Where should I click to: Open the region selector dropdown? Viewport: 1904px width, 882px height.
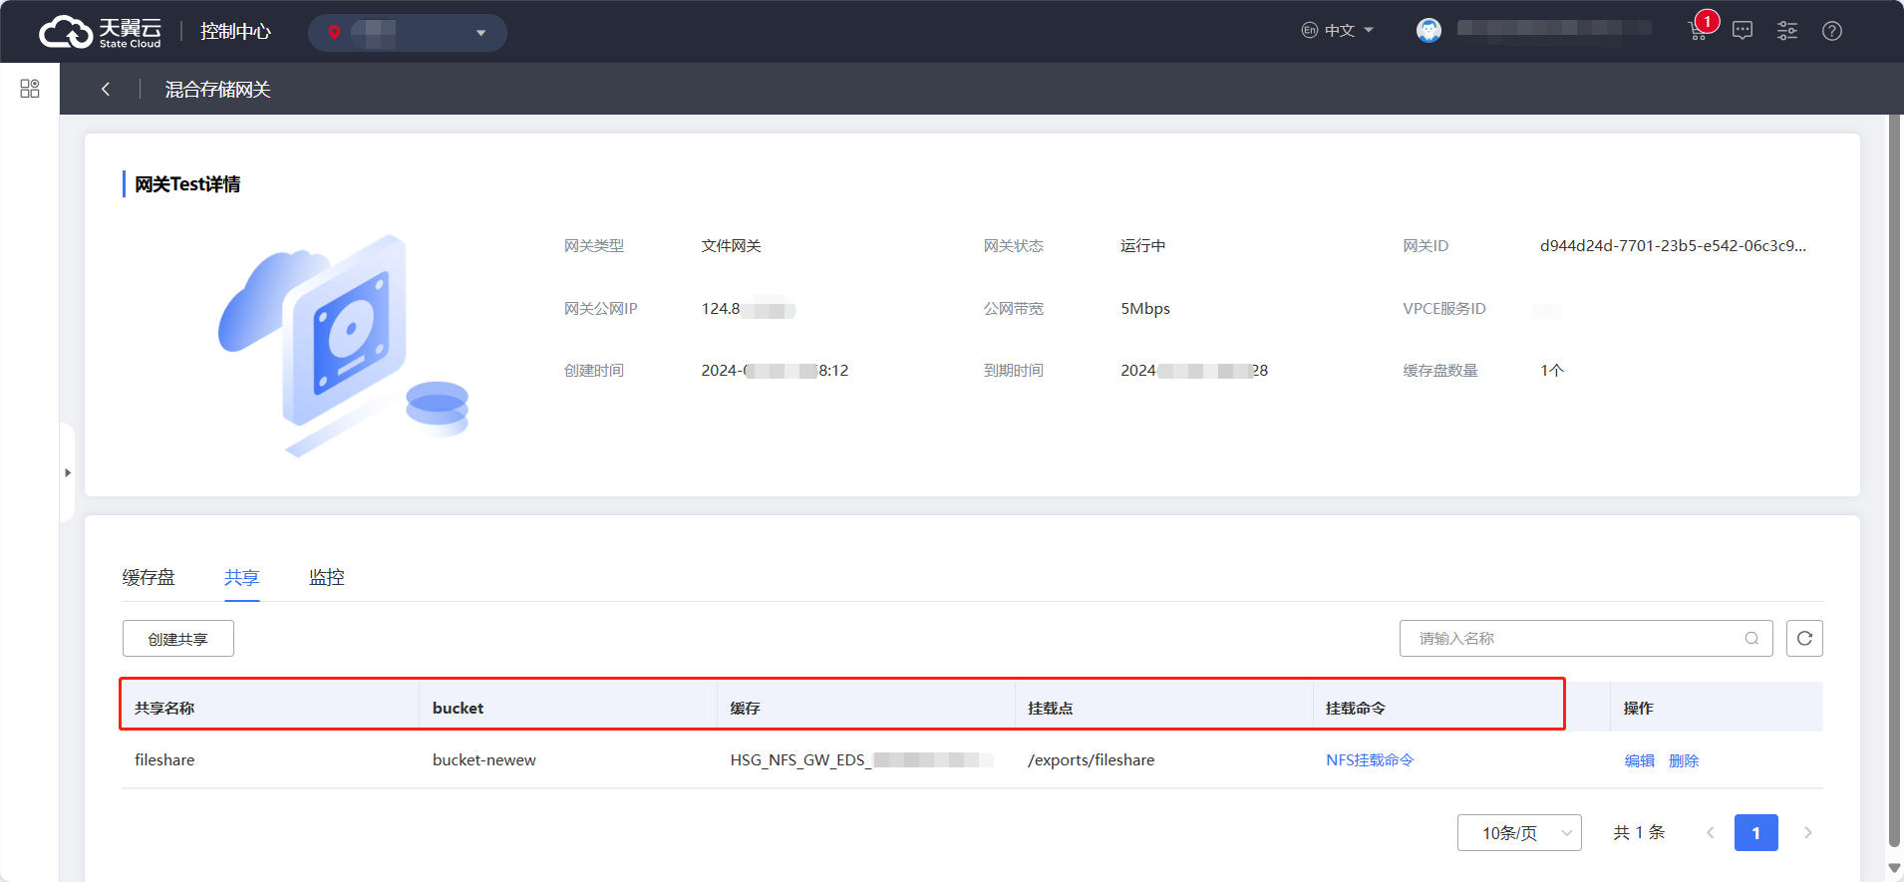click(407, 32)
